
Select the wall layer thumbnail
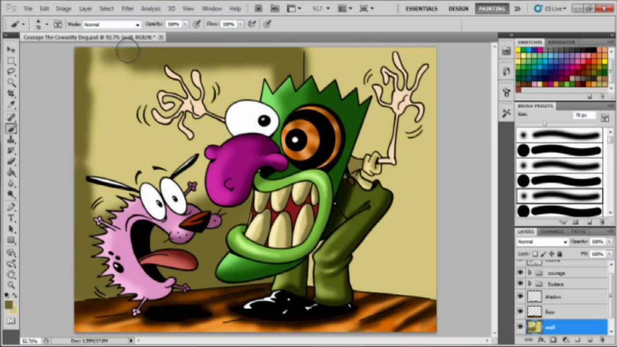pyautogui.click(x=535, y=327)
